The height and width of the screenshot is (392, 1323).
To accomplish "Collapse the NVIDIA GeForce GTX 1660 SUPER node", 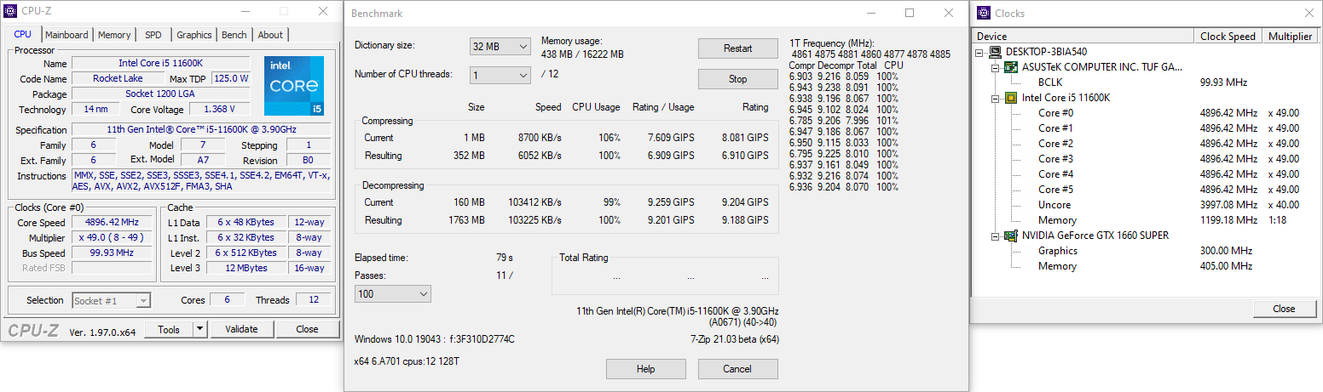I will [996, 236].
